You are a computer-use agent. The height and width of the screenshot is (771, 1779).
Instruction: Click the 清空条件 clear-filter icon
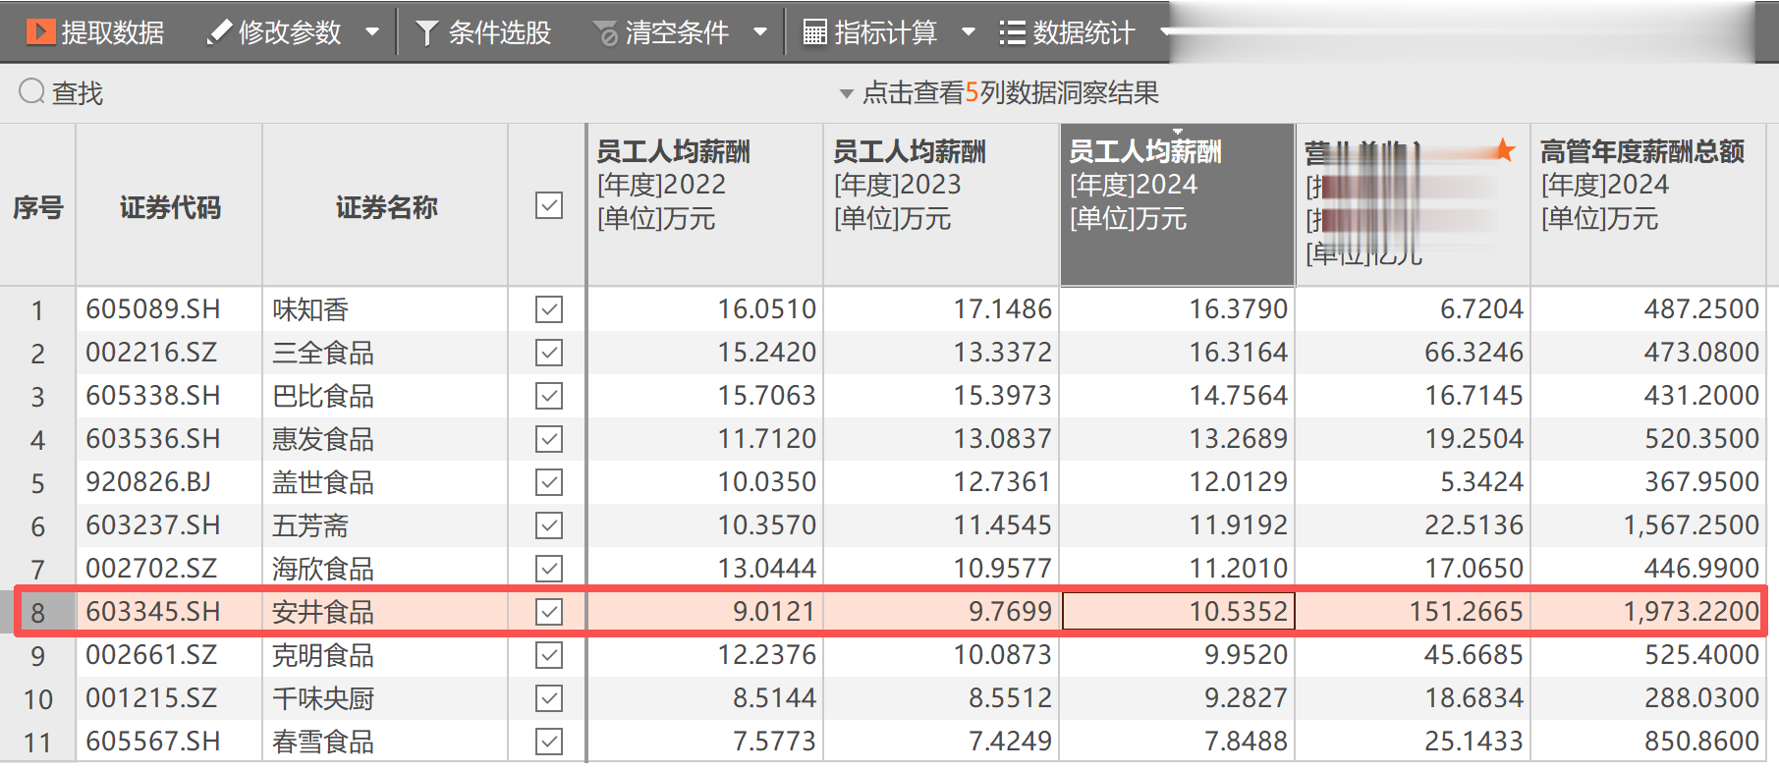coord(605,33)
